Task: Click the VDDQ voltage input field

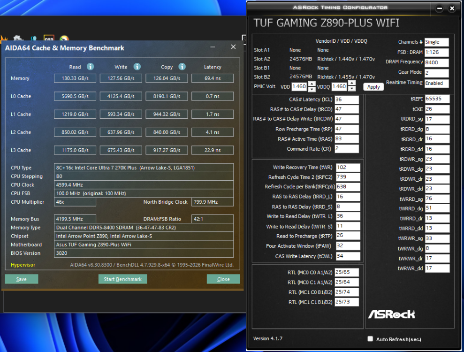Action: 339,86
